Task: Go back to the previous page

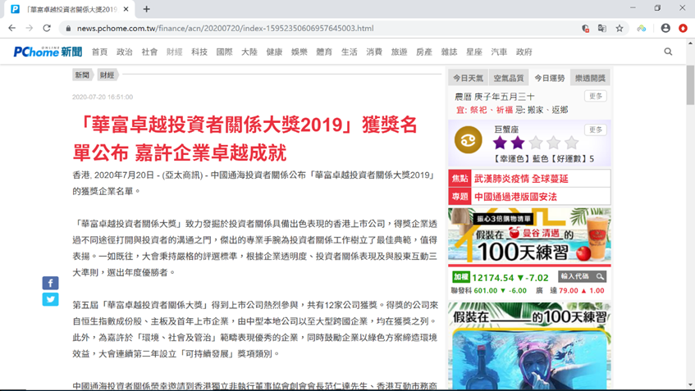Action: 12,28
